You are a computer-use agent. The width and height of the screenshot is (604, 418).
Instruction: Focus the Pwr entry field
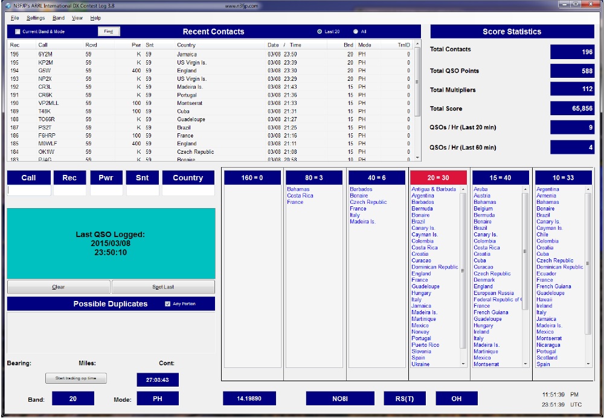pos(106,191)
